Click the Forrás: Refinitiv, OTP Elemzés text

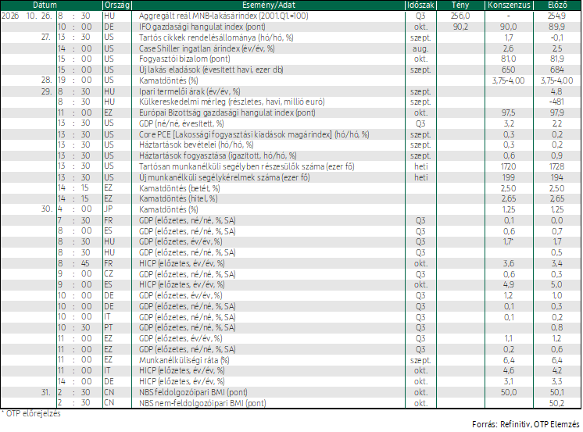[526, 424]
